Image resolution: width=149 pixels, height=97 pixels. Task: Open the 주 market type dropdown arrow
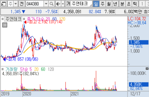pos(16,4)
